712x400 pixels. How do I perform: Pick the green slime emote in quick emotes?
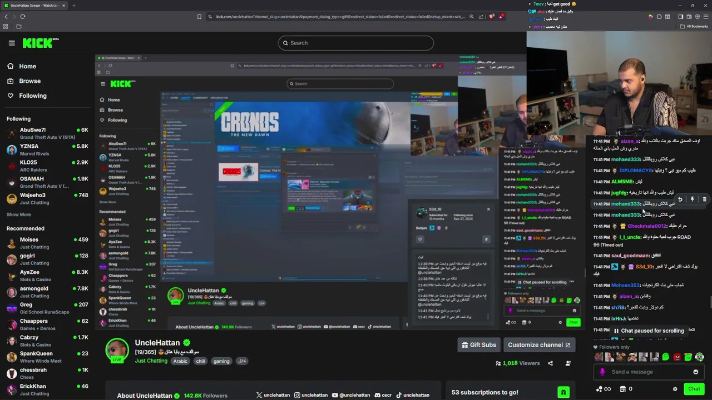[666, 357]
